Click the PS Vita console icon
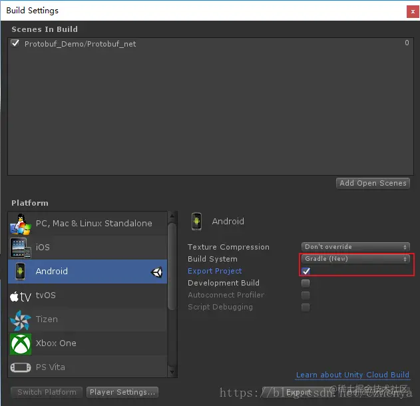Image resolution: width=420 pixels, height=406 pixels. coord(21,367)
